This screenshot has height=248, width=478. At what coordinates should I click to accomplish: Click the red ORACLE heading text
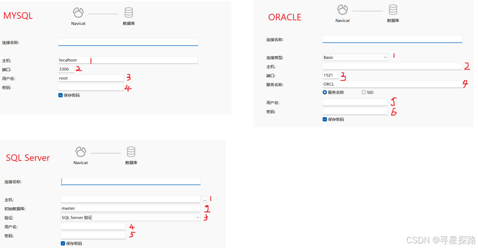(285, 17)
